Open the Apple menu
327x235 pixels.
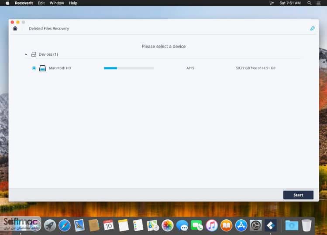coord(7,3)
